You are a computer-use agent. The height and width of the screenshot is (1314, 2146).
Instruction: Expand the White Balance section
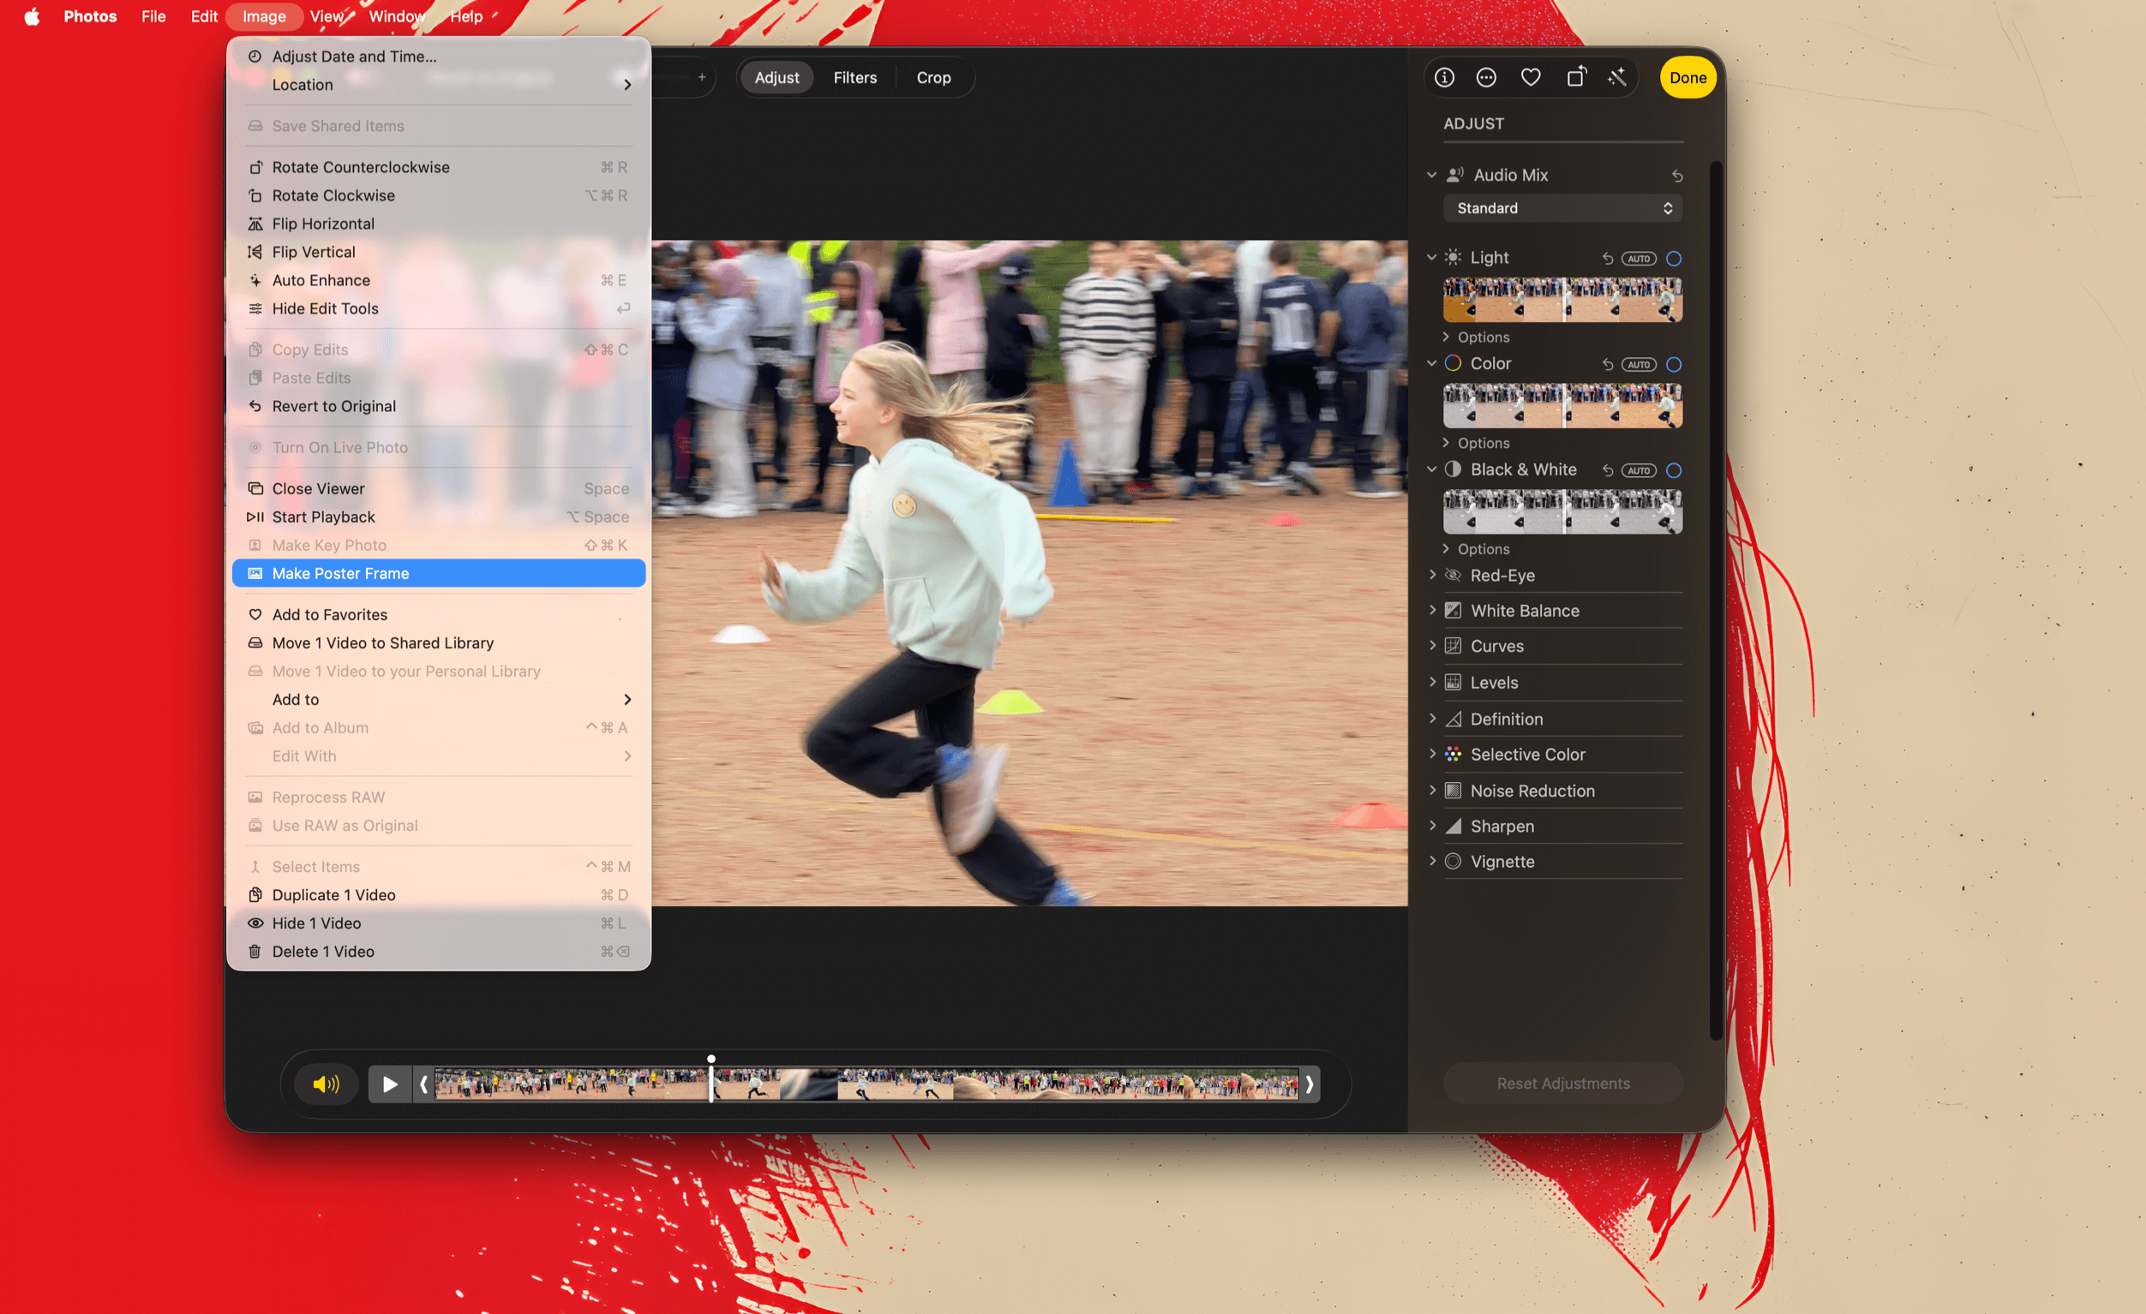[1432, 611]
